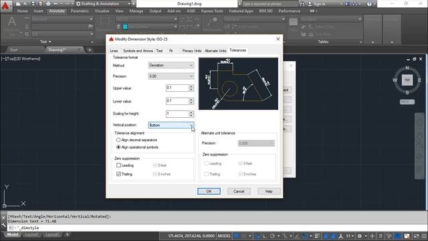428x241 pixels.
Task: Switch to Layout1 tab
Action: pyautogui.click(x=31, y=235)
